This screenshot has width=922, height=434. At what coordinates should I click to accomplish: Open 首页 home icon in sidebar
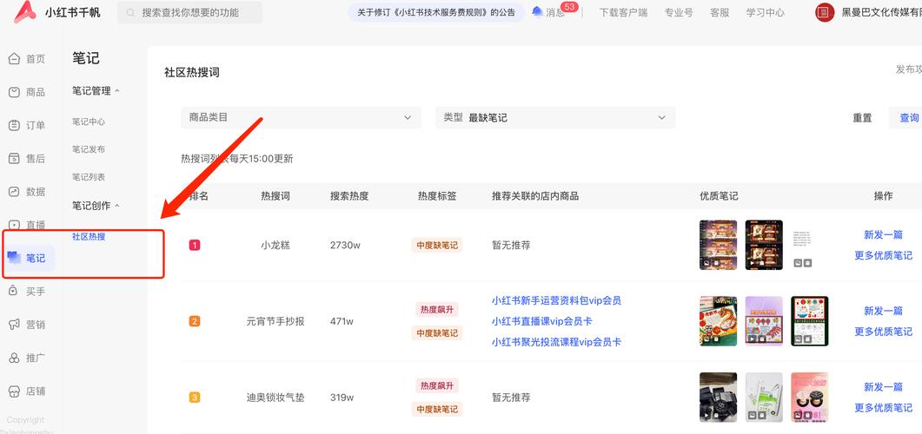(x=14, y=59)
